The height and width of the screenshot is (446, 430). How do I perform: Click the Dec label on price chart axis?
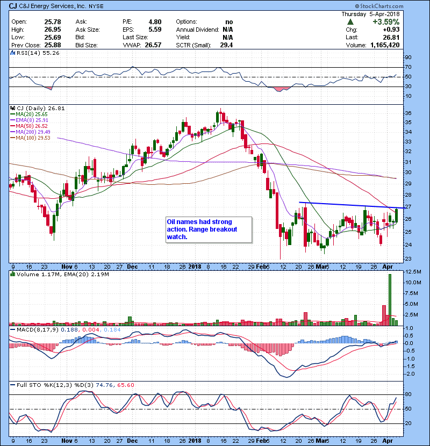click(x=132, y=267)
